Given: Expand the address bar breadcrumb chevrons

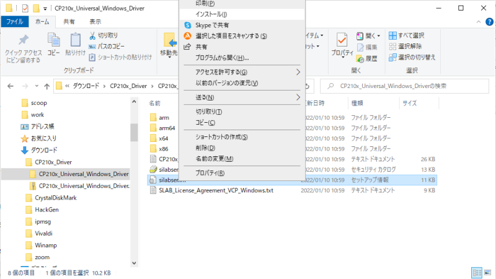Looking at the screenshot, I should click(x=68, y=86).
